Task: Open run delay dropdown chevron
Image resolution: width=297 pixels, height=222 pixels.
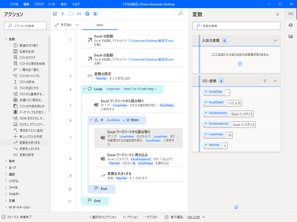Action: pos(204,217)
